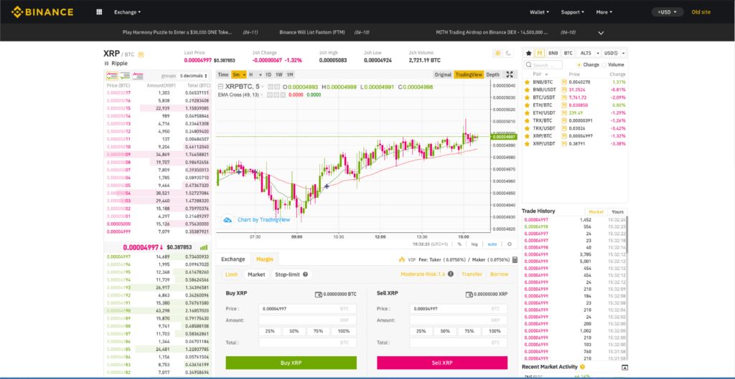Viewport: 735px width, 379px height.
Task: Select the sell-orders-only order book view icon
Action: click(136, 75)
